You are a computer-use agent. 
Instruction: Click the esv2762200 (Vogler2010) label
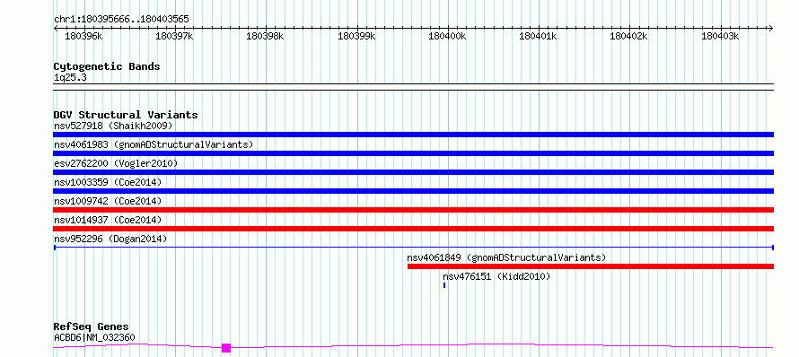tap(116, 163)
